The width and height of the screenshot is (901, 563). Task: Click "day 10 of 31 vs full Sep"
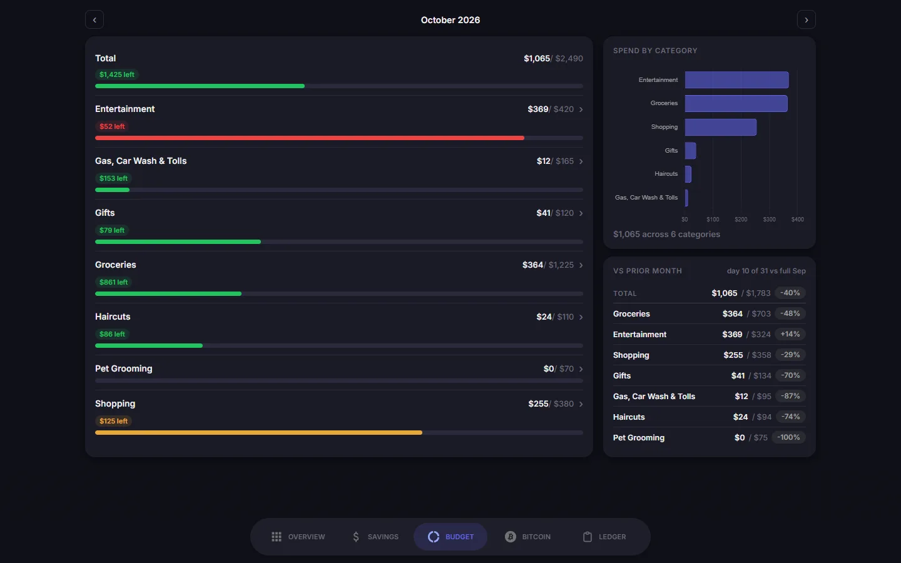coord(766,271)
